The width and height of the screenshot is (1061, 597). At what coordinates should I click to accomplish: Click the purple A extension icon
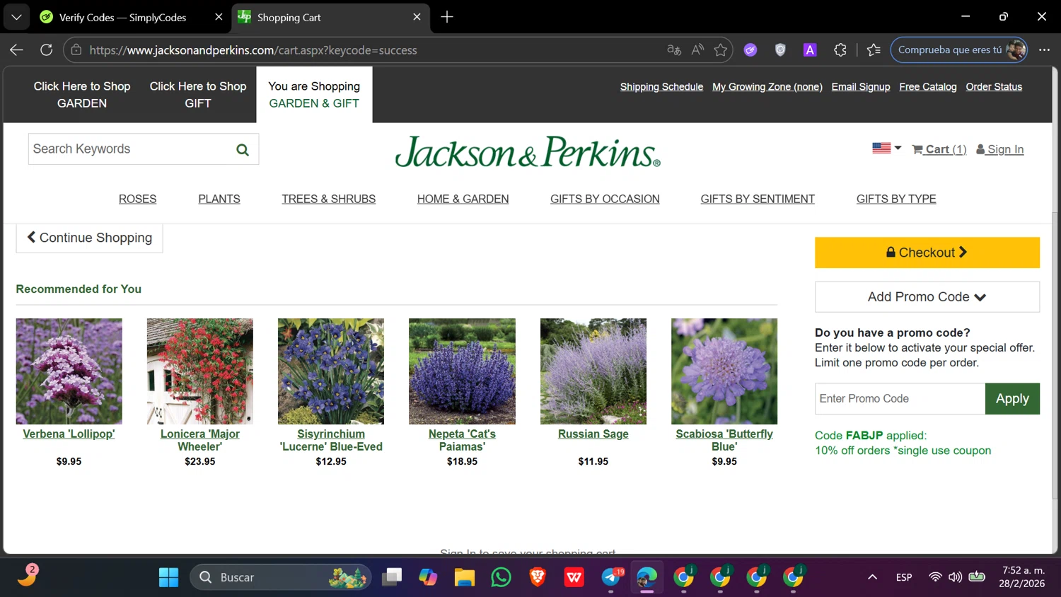coord(810,50)
